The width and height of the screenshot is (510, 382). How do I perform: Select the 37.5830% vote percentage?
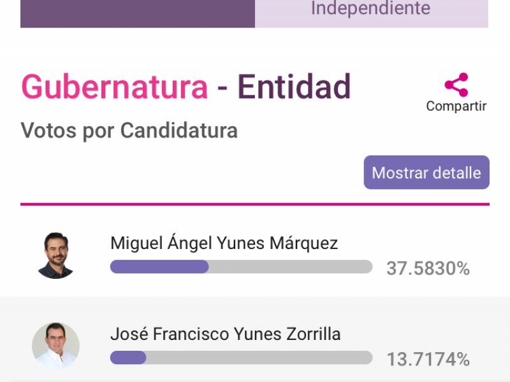(428, 269)
